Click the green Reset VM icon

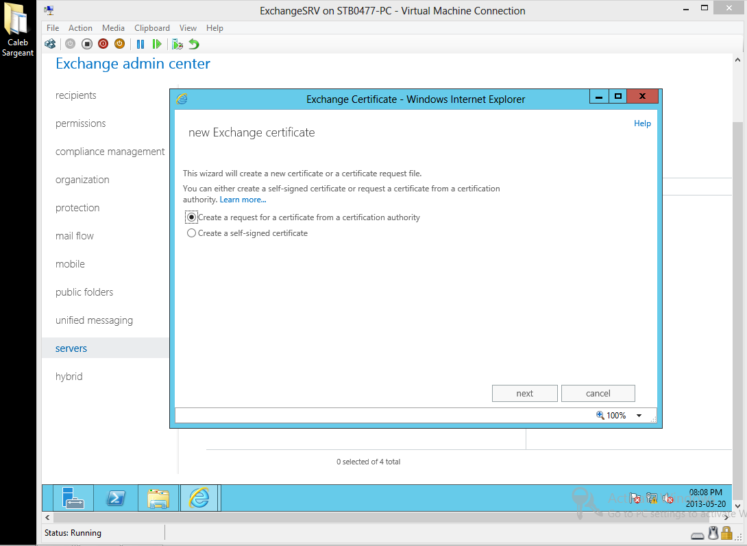coord(157,44)
